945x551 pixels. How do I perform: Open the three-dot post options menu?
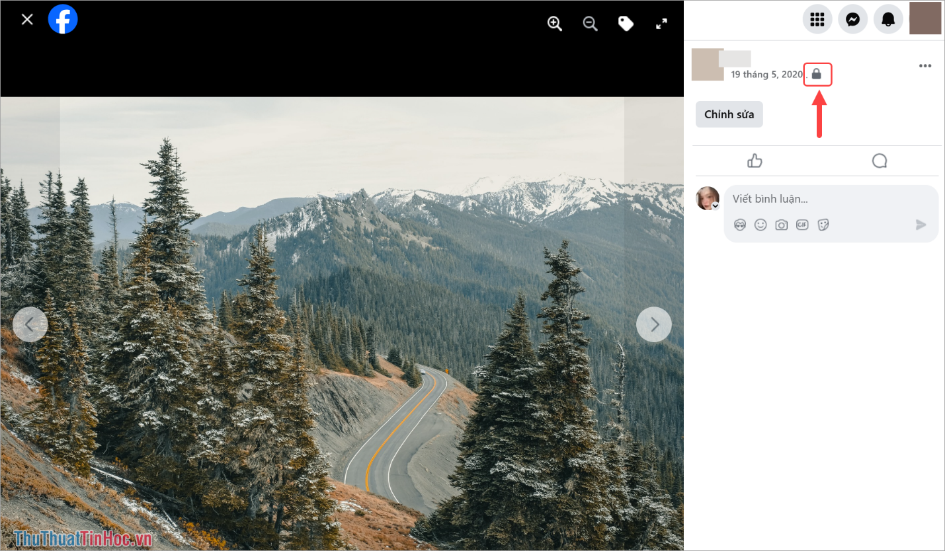point(925,65)
